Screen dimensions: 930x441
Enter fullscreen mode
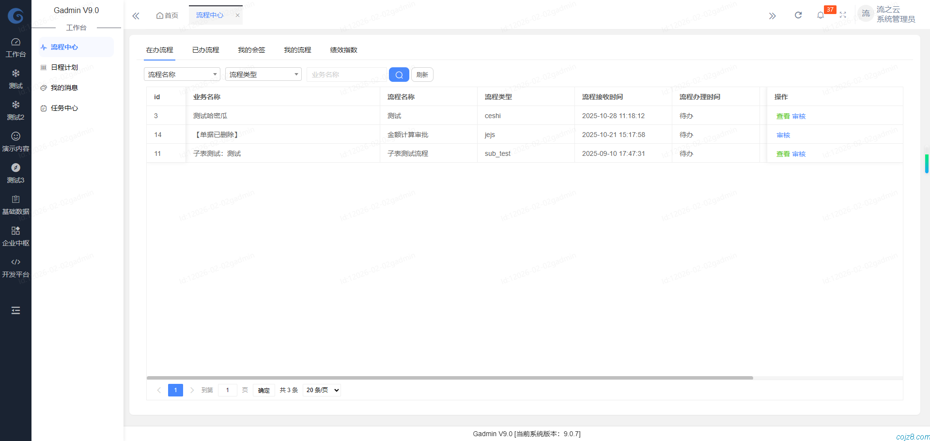(x=843, y=15)
